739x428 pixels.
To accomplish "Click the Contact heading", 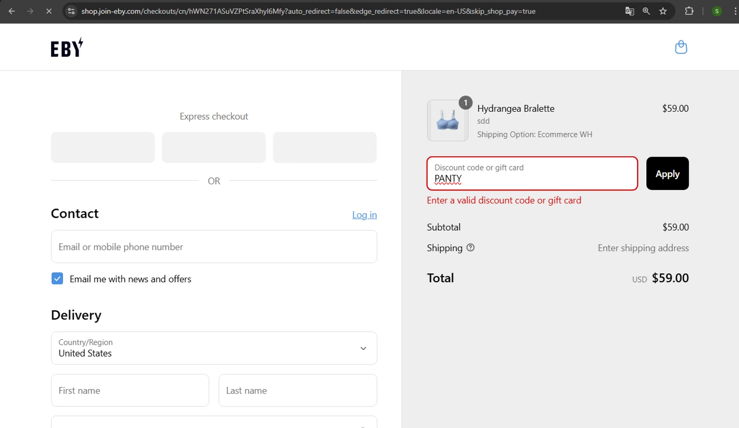I will [75, 213].
